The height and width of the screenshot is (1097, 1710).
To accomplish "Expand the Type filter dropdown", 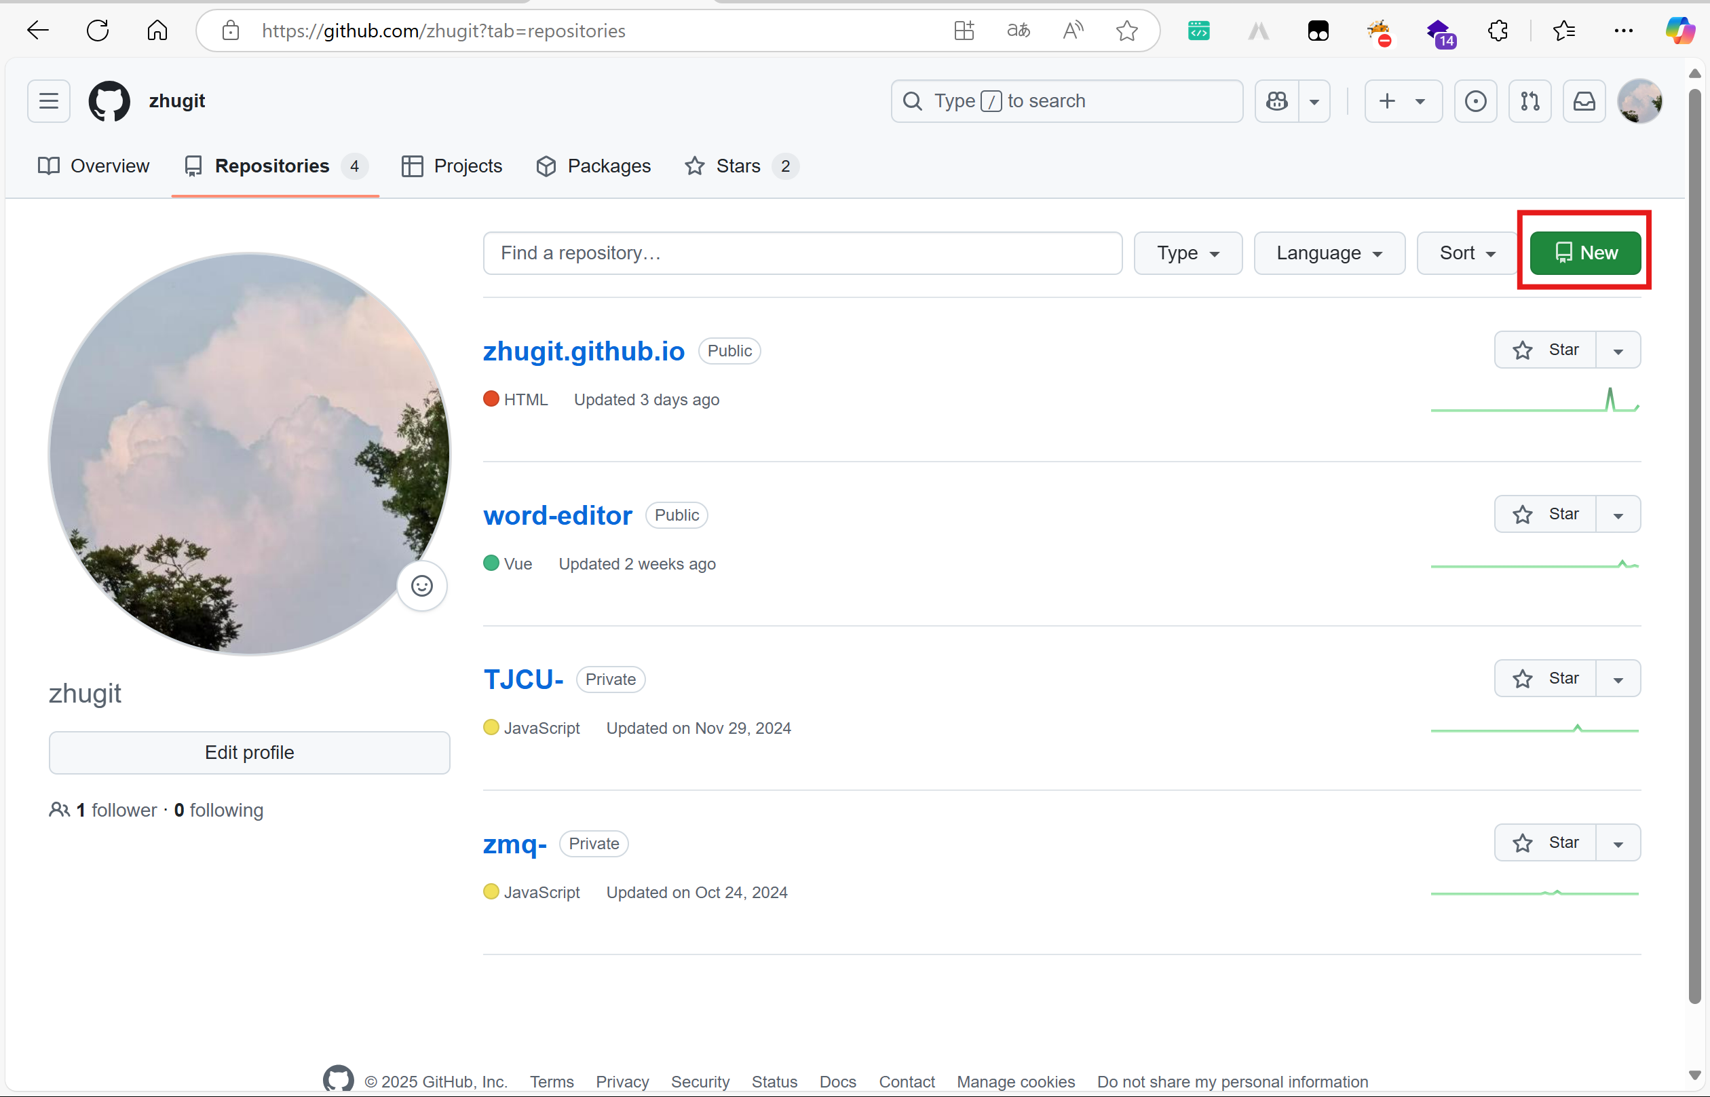I will point(1188,253).
